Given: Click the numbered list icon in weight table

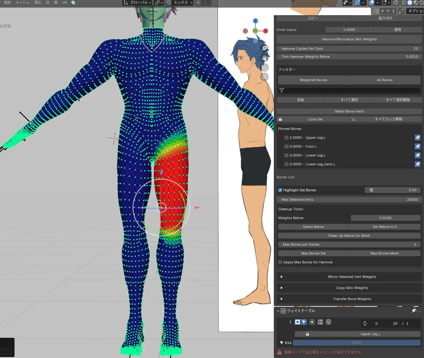Looking at the screenshot, I should [x=320, y=322].
